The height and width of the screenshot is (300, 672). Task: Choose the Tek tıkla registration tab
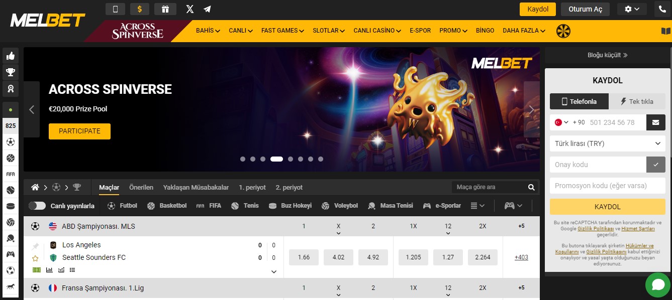pos(637,101)
